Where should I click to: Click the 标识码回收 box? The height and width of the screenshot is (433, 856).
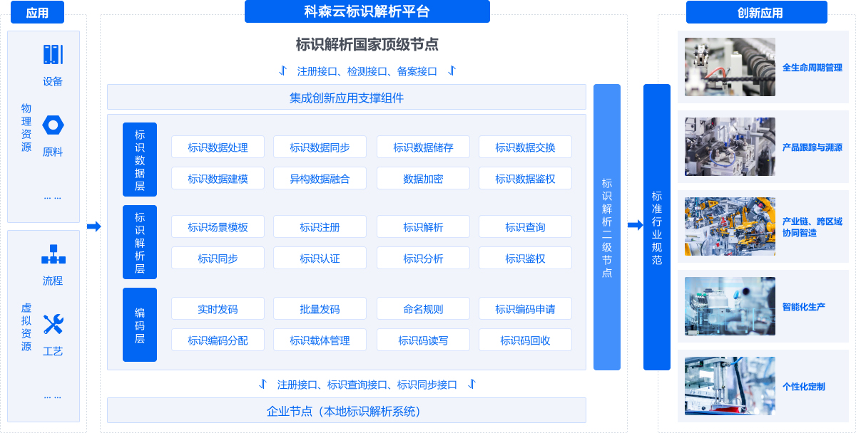[525, 340]
